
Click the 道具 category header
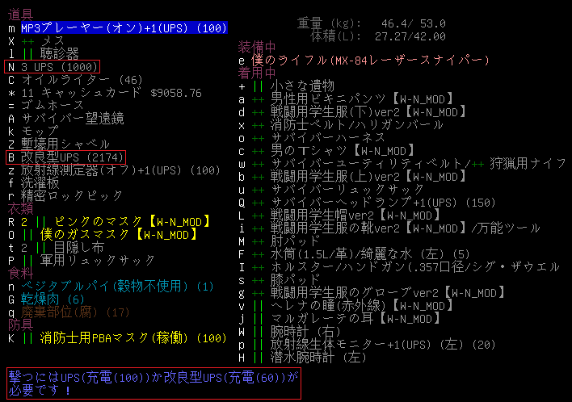[x=20, y=15]
